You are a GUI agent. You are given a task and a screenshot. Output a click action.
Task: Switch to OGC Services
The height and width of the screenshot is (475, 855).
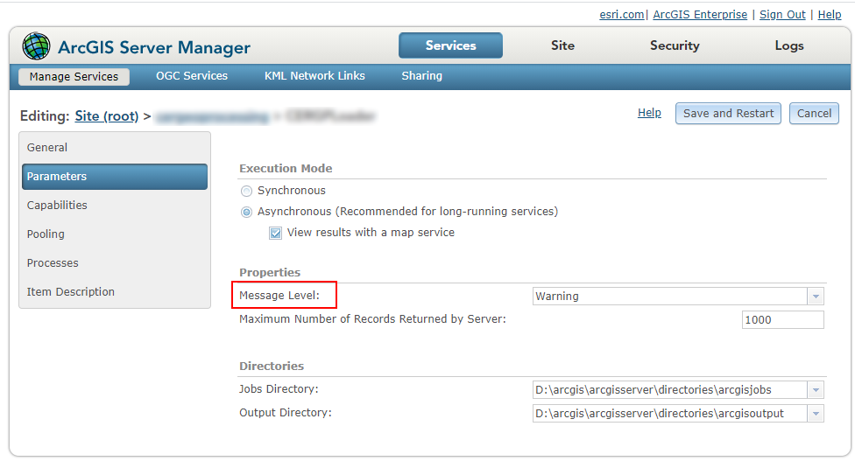[x=192, y=76]
